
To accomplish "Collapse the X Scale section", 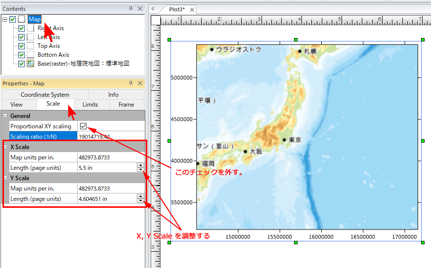I will 5,147.
